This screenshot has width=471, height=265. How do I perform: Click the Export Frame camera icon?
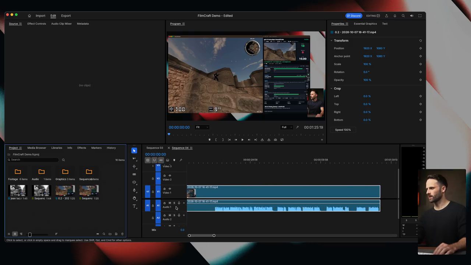click(x=275, y=140)
